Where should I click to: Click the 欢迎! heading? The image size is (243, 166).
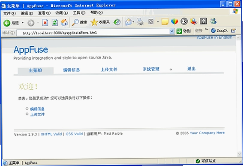(x=28, y=87)
